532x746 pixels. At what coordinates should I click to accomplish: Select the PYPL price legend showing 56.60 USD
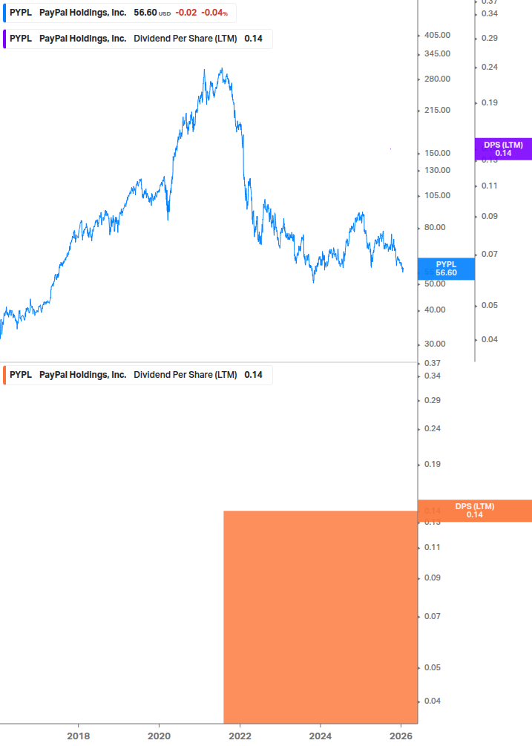119,13
